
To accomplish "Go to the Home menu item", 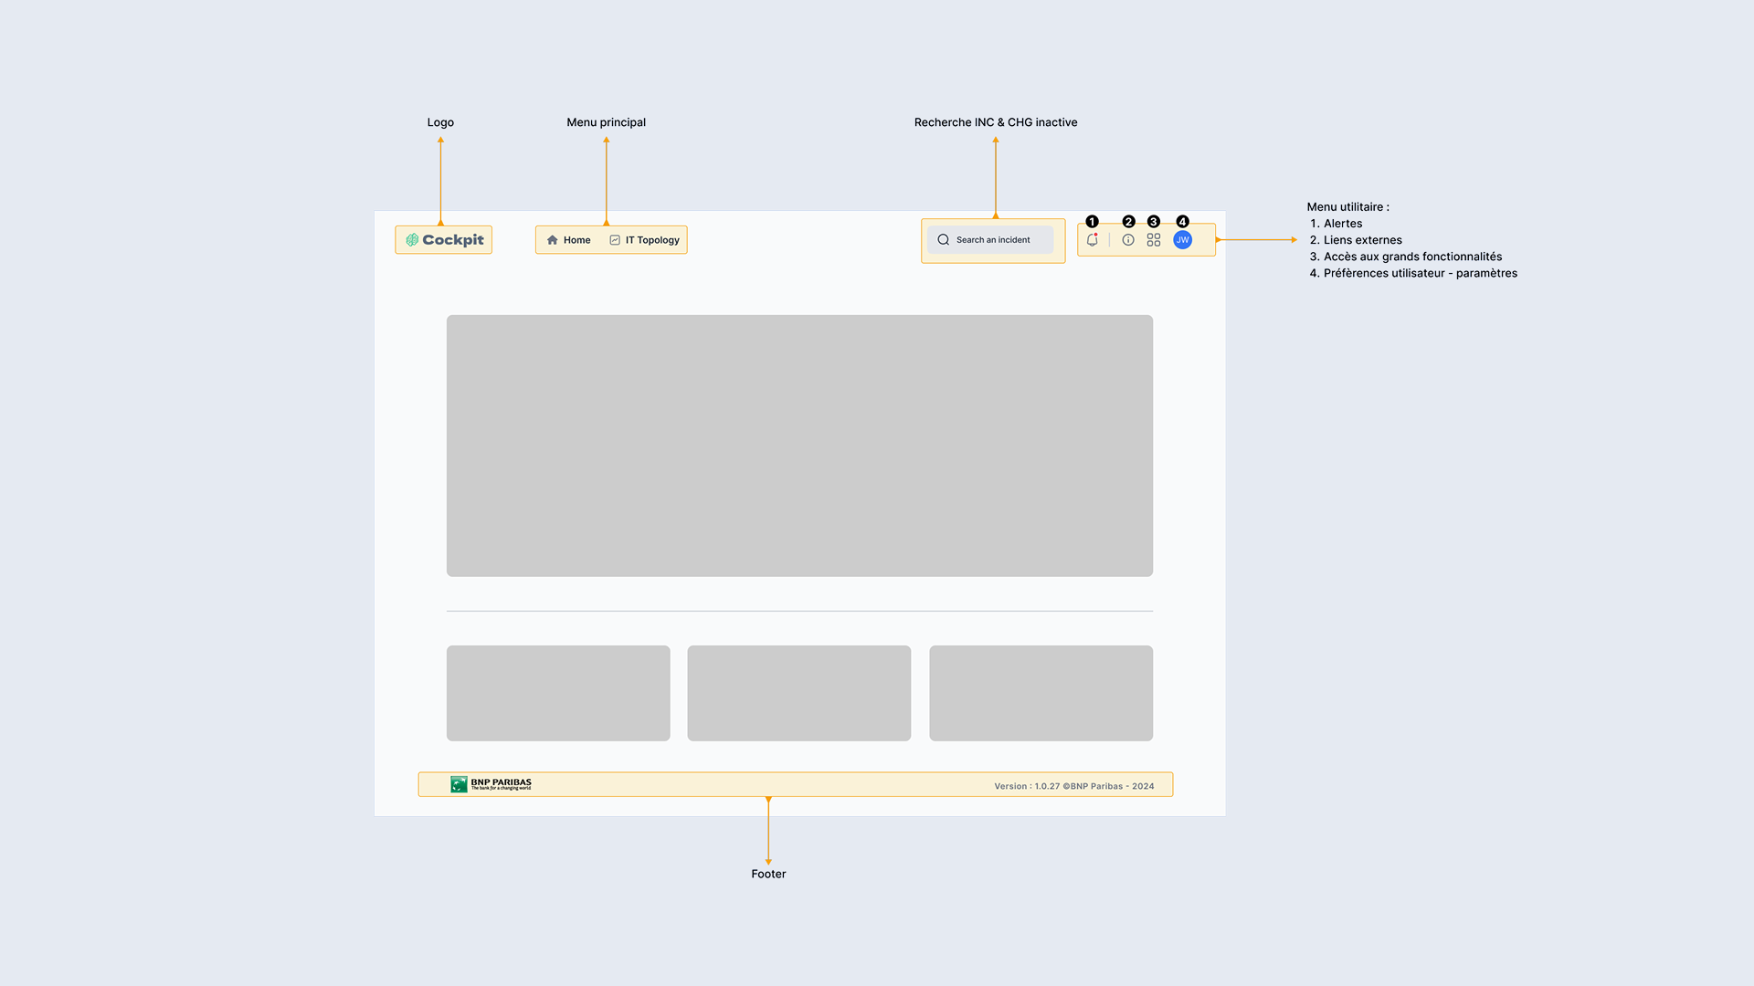I will pyautogui.click(x=576, y=240).
